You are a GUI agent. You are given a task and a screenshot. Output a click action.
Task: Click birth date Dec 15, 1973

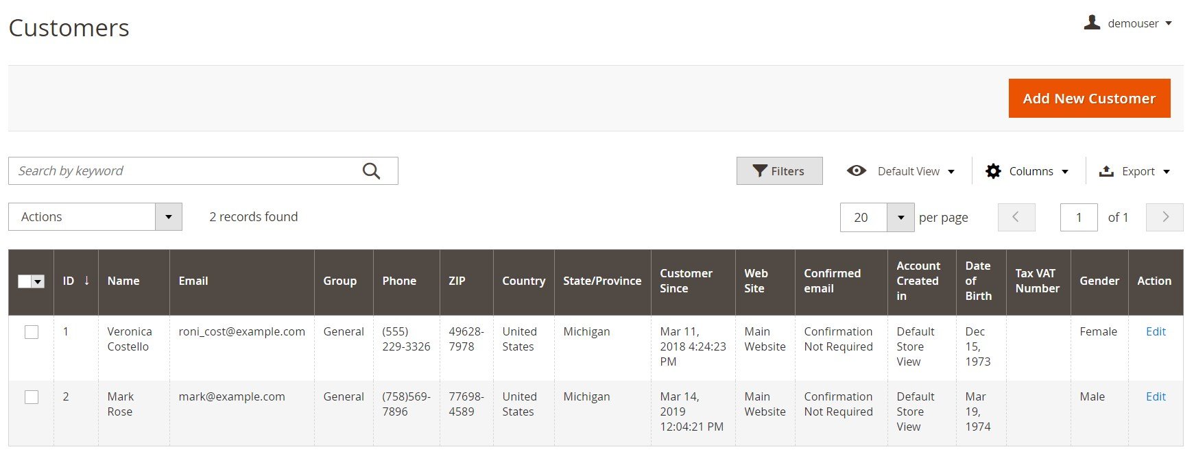(x=978, y=346)
